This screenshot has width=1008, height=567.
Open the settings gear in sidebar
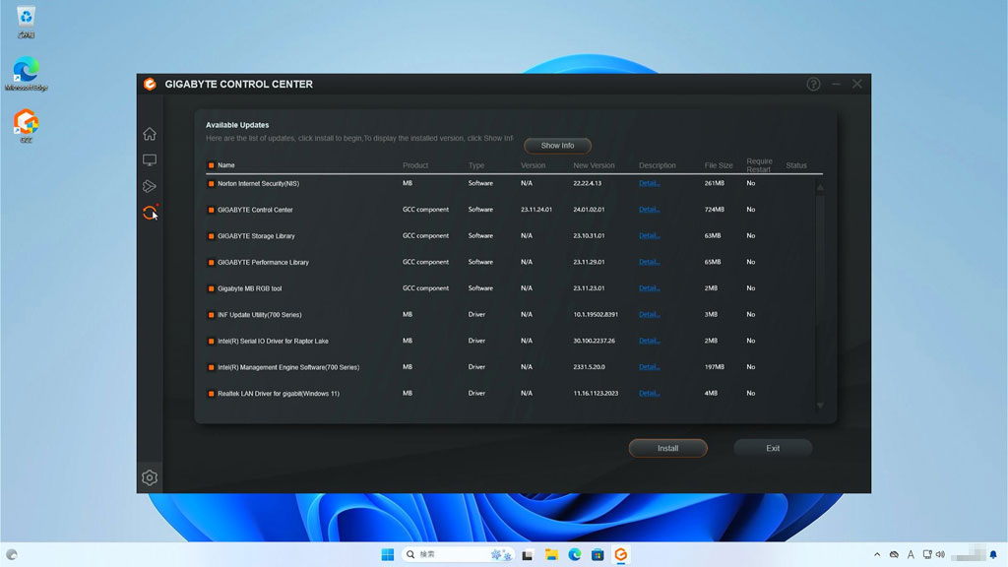point(150,477)
